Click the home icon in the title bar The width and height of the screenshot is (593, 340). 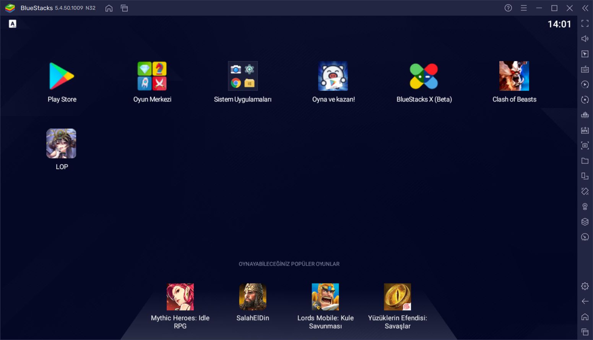pyautogui.click(x=109, y=8)
